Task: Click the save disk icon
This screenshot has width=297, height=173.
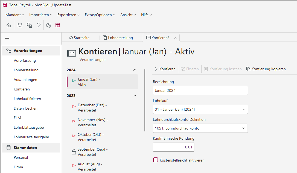Action: (20, 25)
